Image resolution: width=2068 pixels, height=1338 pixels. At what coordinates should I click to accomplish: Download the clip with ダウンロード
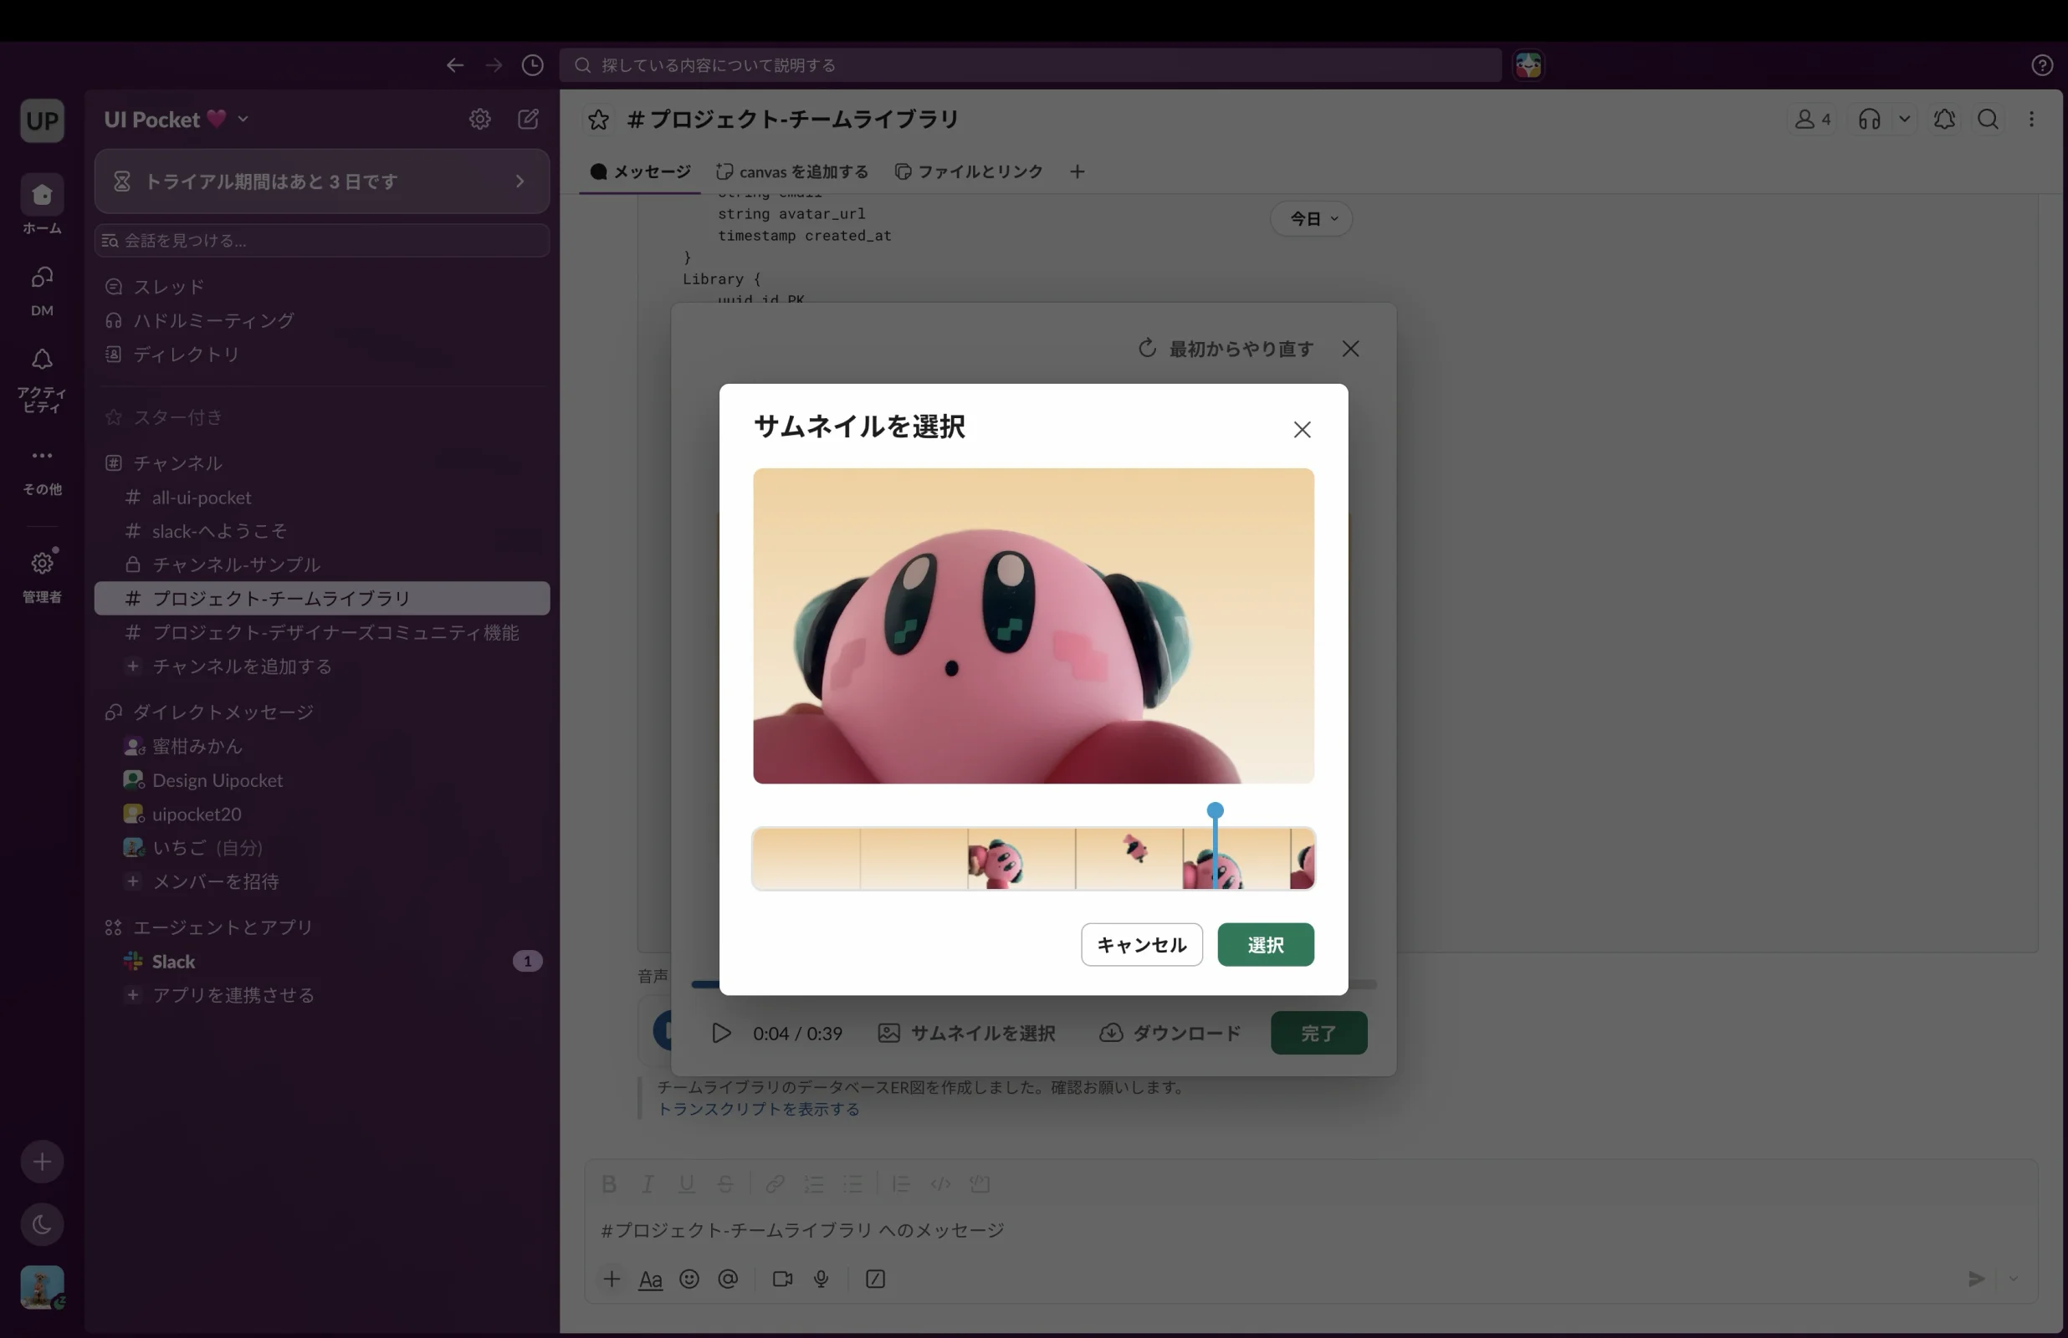coord(1170,1033)
